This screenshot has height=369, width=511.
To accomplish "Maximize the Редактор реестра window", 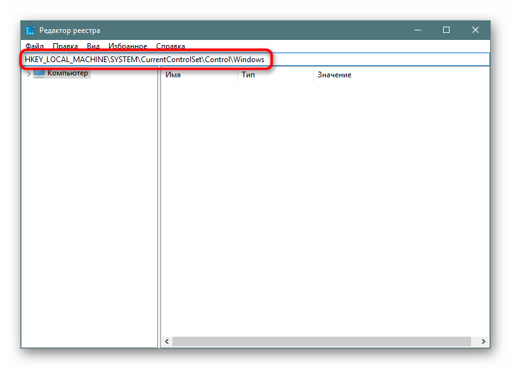I will point(446,30).
